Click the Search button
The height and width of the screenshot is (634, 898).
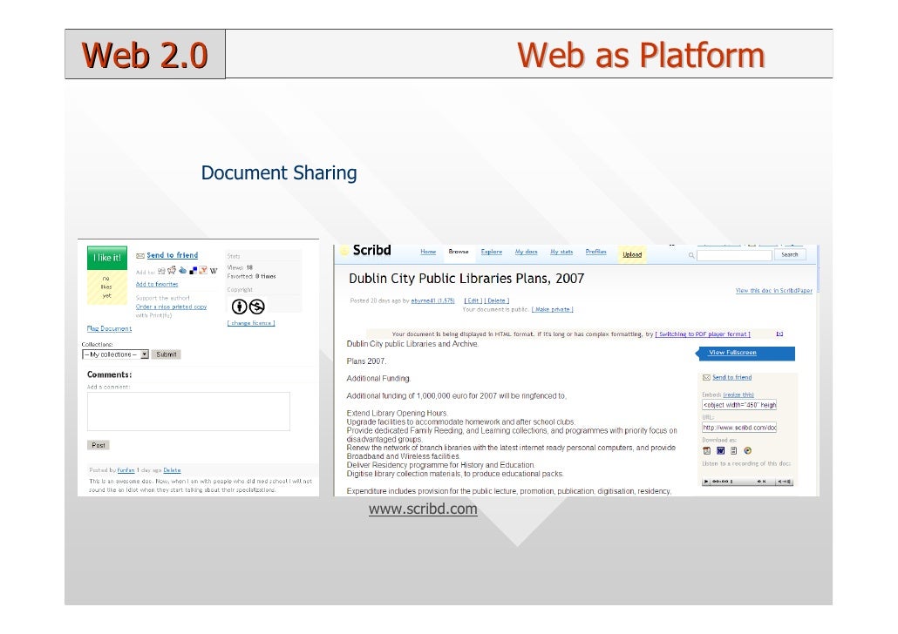pos(790,254)
